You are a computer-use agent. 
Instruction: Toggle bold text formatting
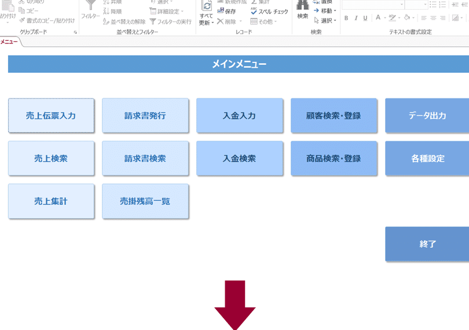pos(346,18)
